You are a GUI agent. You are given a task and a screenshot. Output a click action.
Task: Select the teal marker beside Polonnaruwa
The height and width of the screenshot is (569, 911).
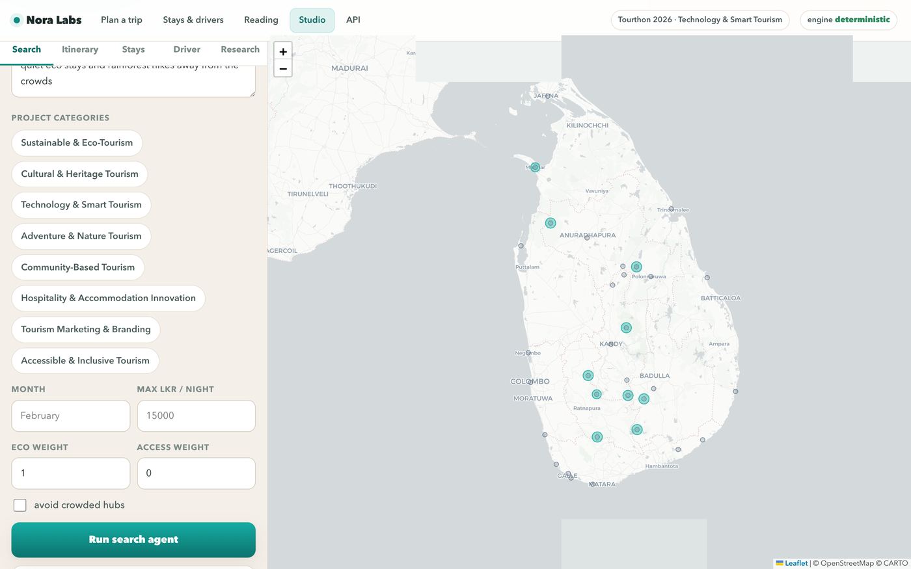coord(636,267)
